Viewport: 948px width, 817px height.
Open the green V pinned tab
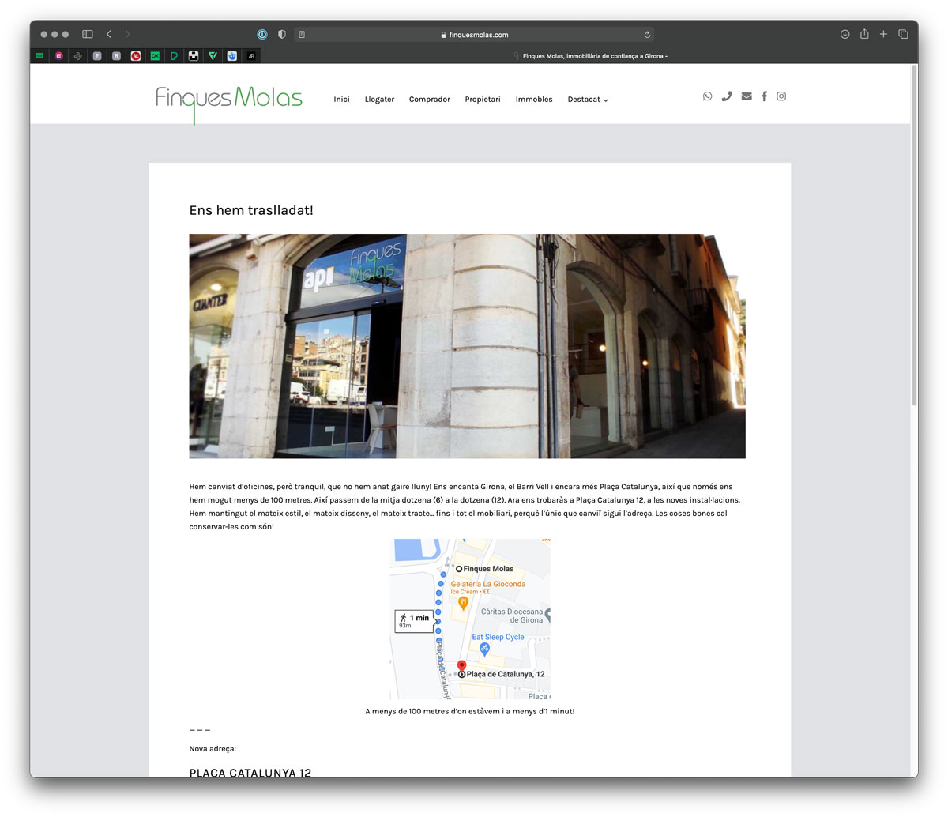click(213, 56)
